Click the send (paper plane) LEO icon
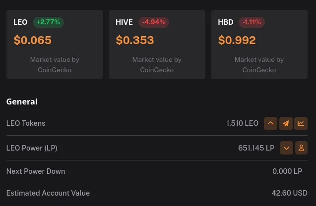This screenshot has height=206, width=316. pyautogui.click(x=286, y=123)
